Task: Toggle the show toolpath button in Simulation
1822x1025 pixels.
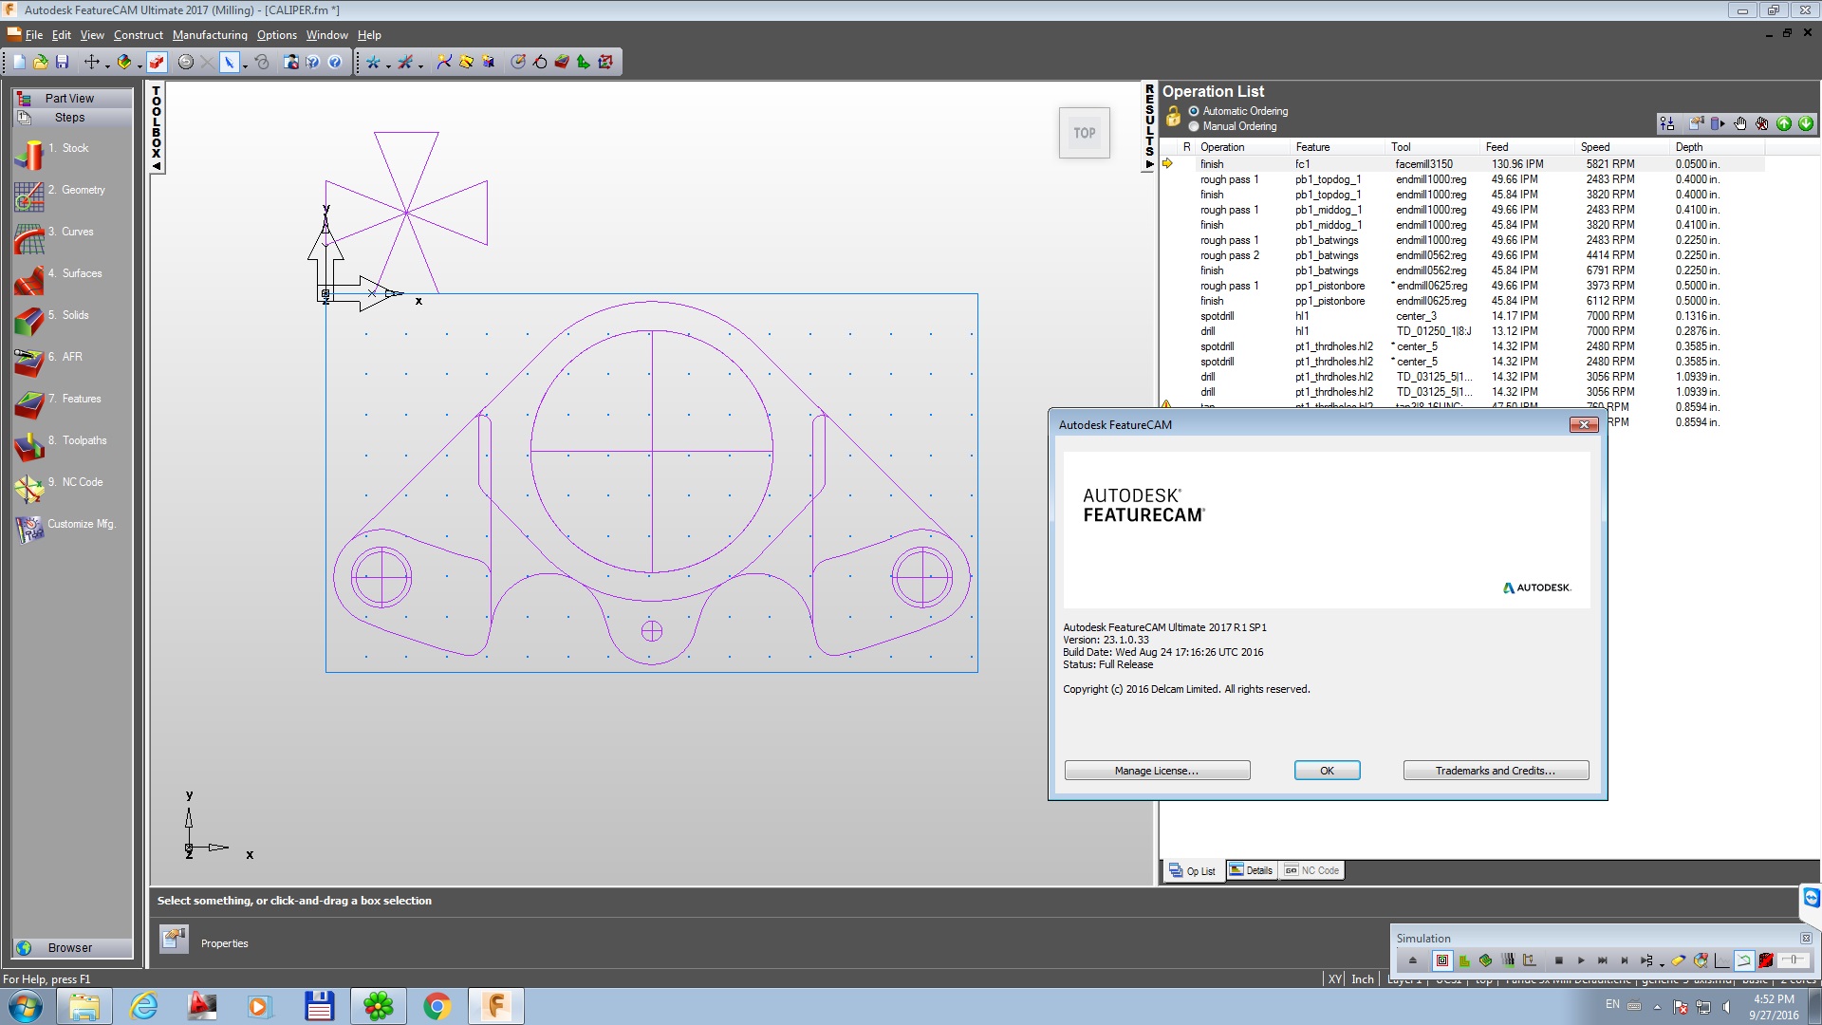Action: pos(1744,960)
